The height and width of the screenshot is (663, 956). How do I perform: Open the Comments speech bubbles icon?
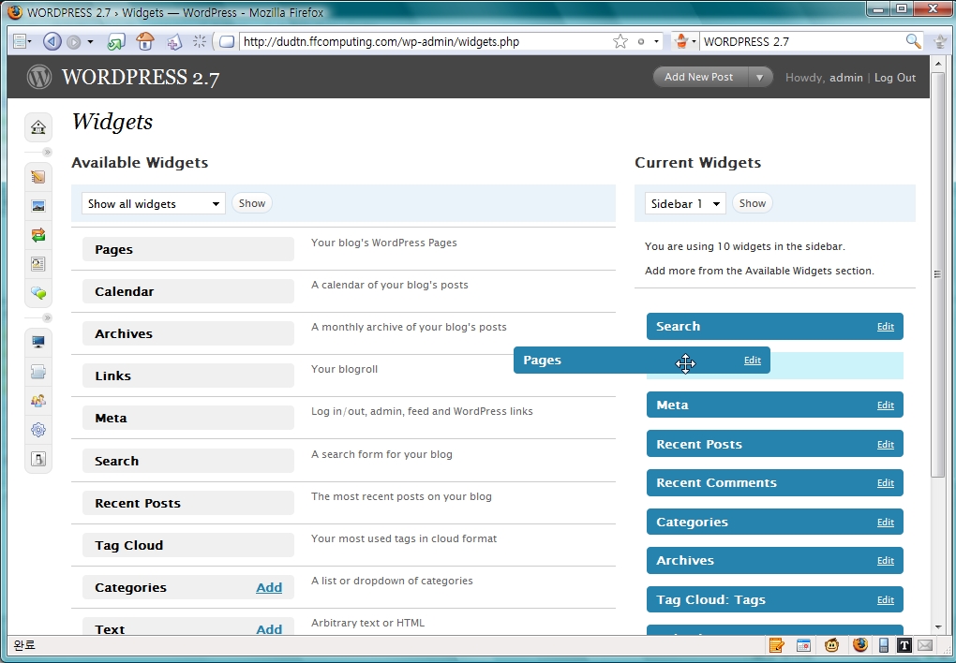tap(38, 293)
